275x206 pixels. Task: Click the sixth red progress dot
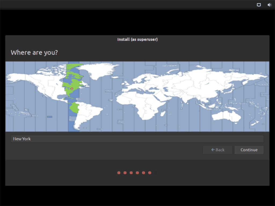pyautogui.click(x=150, y=173)
